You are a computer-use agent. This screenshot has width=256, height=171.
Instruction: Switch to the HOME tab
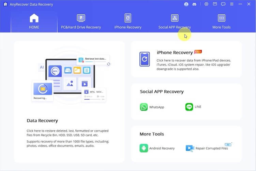pos(34,22)
